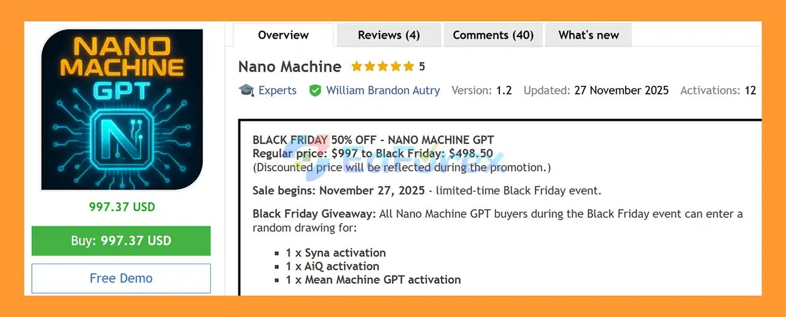
Task: Open the Overview tab
Action: [283, 35]
